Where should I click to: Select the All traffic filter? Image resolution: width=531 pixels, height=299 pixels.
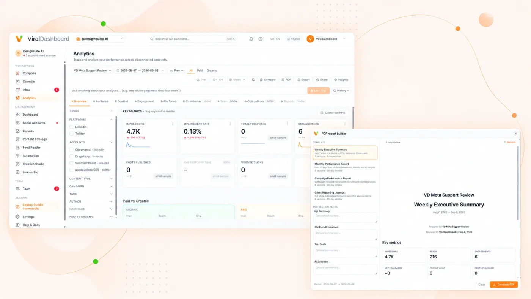click(191, 71)
